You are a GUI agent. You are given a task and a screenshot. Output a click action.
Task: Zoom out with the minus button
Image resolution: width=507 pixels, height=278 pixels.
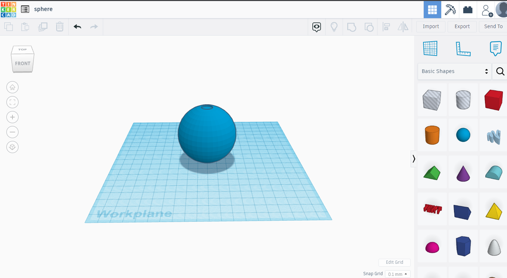click(x=12, y=132)
